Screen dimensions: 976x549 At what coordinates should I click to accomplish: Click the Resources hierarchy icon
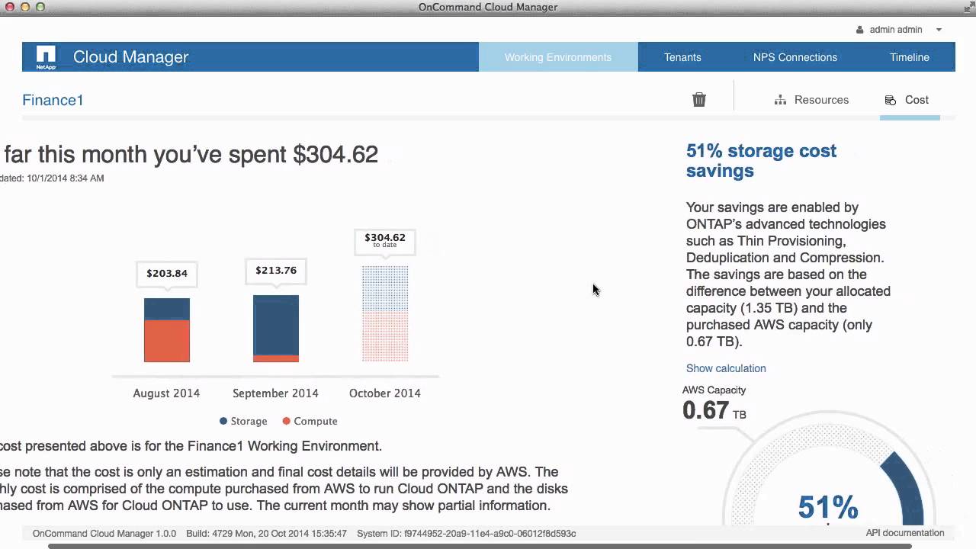780,100
